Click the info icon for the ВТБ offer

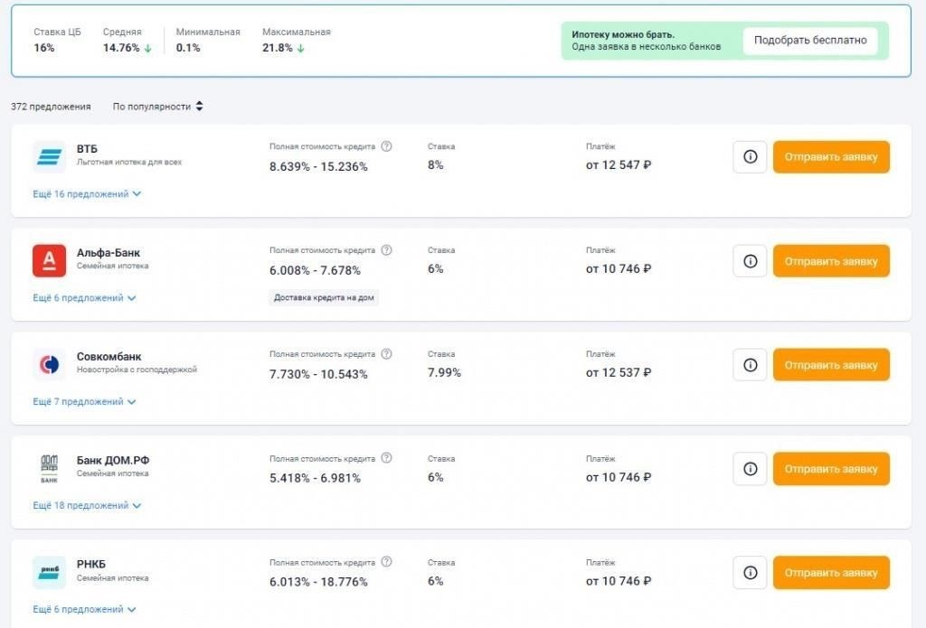coord(750,157)
